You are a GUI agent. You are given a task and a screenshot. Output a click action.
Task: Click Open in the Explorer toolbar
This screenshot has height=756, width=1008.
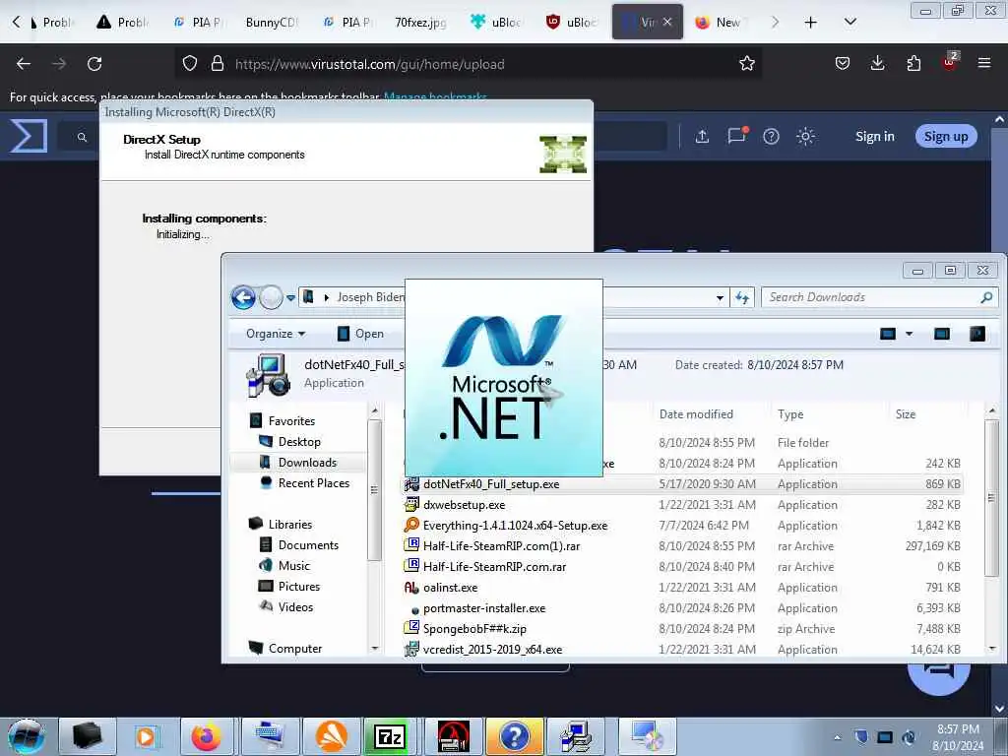(360, 334)
